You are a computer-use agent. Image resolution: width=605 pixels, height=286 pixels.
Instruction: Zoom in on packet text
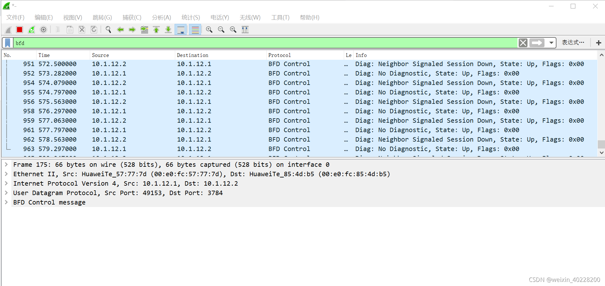coord(209,30)
